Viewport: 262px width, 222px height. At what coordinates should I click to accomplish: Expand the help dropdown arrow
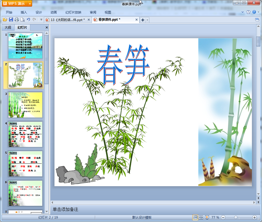point(259,12)
